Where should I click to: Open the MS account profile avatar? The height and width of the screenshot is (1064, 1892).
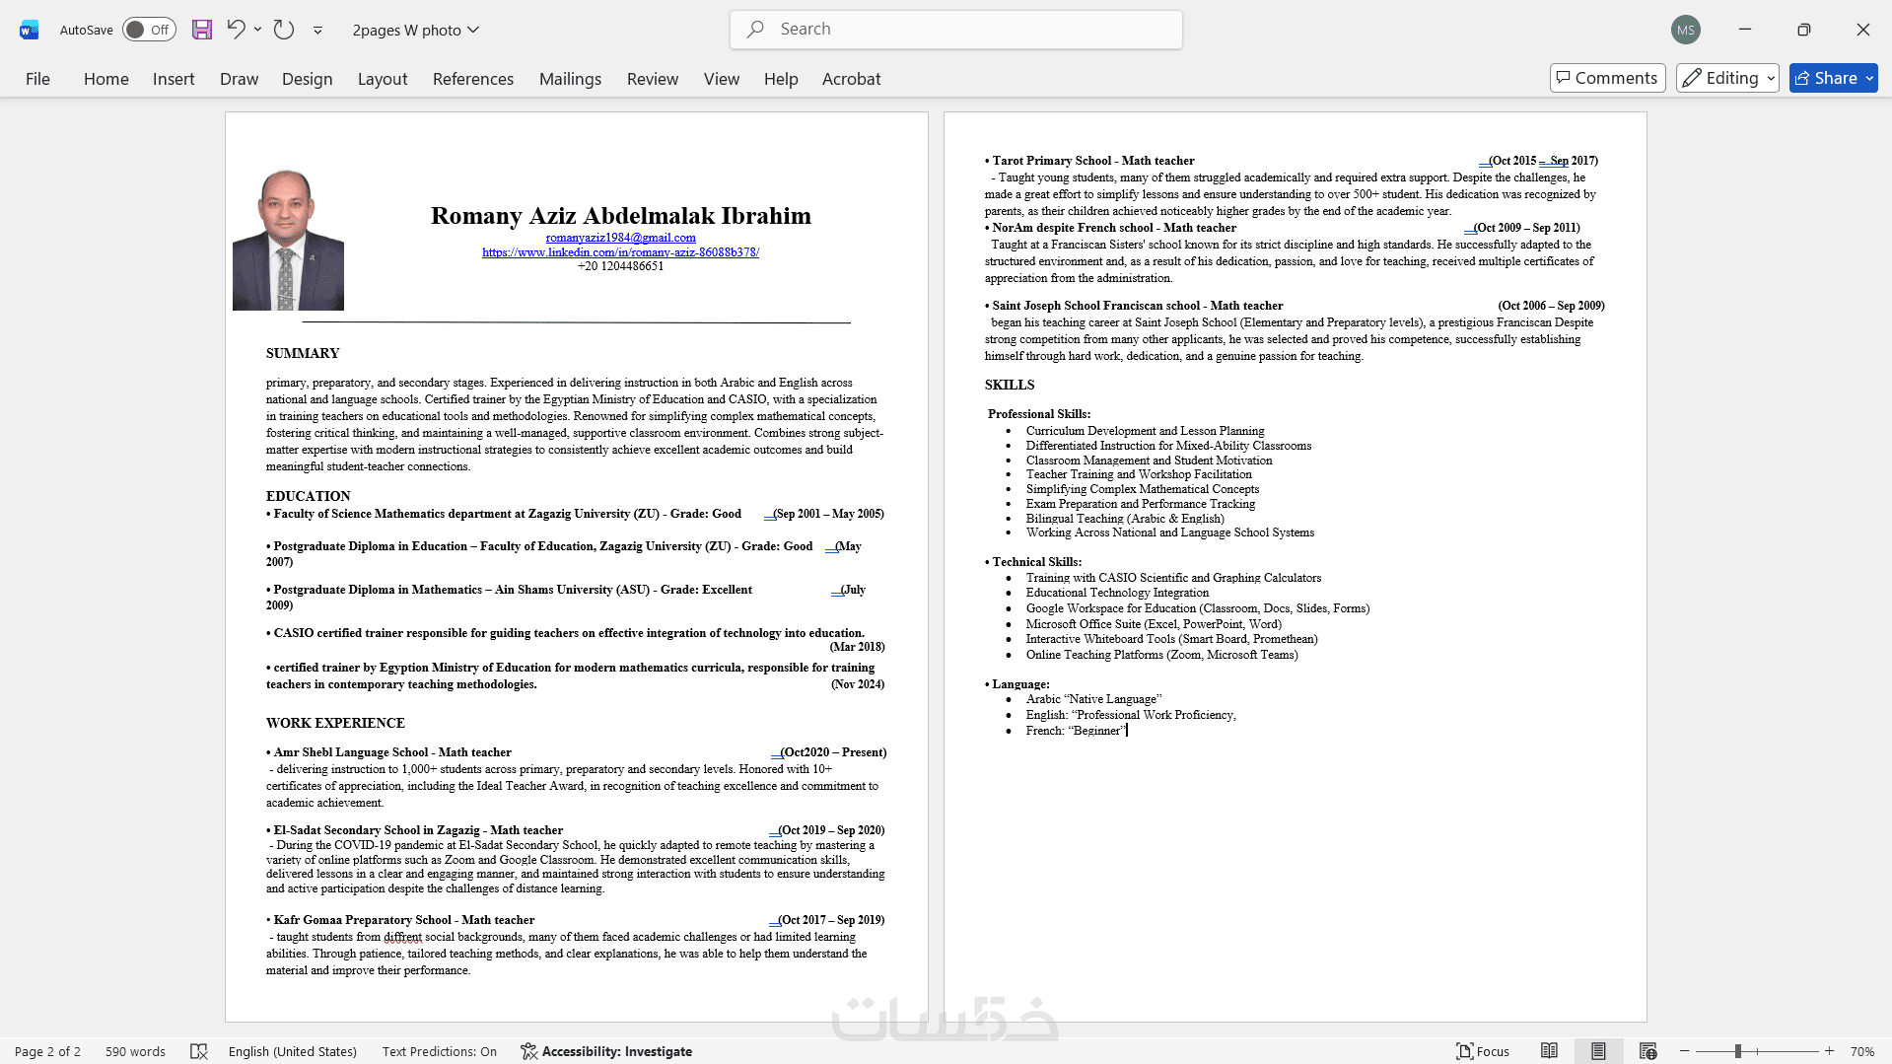1686,30
